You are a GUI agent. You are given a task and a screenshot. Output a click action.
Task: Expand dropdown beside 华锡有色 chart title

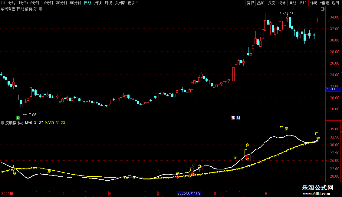tap(41, 9)
